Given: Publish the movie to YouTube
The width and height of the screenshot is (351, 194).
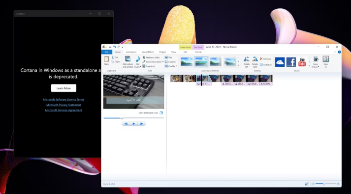Looking at the screenshot, I should (302, 62).
